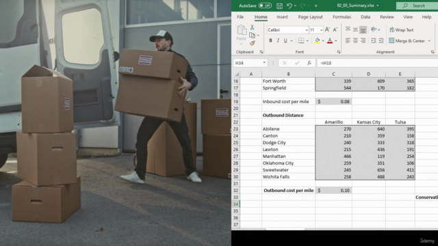The height and width of the screenshot is (246, 438).
Task: Click the formula bar showing =H18
Action: click(x=377, y=63)
